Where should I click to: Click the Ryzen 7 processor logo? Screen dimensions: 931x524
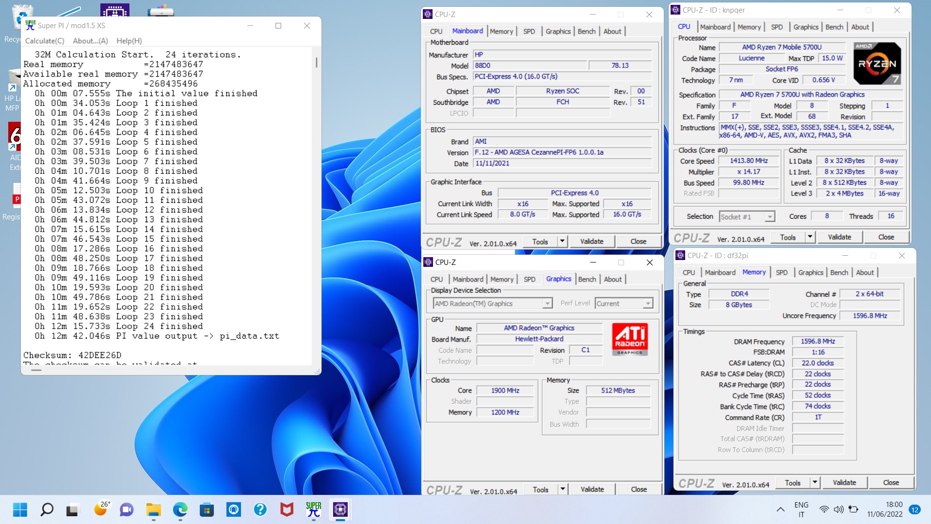tap(877, 64)
